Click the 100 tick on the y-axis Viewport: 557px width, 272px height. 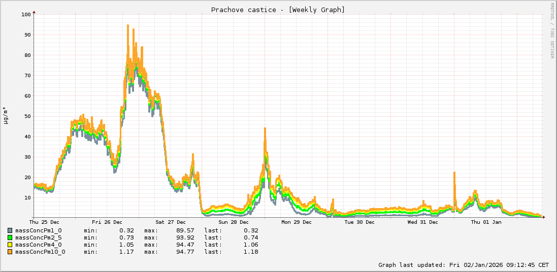[x=26, y=14]
